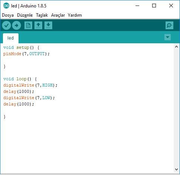Expand the tab options dropdown arrow

[x=167, y=37]
